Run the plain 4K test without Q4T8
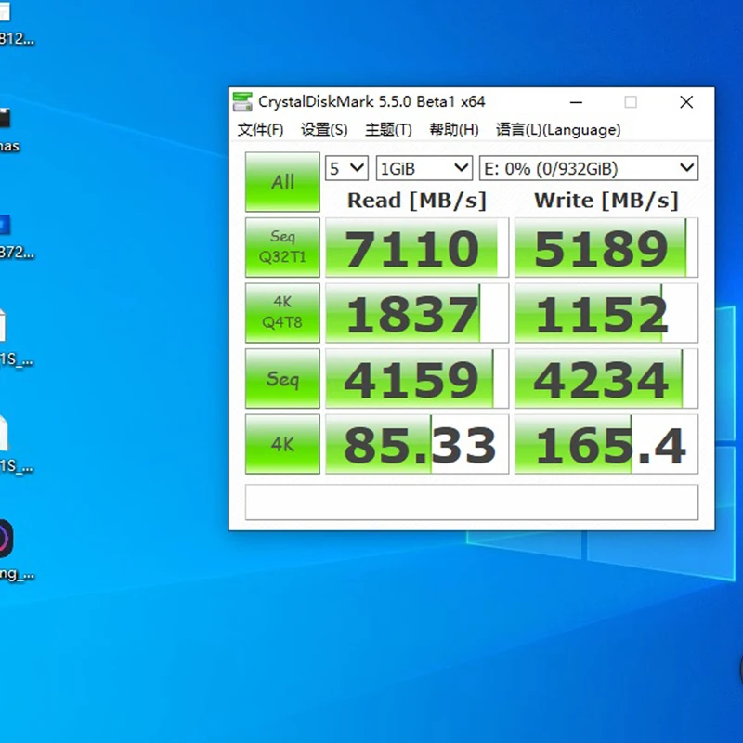 [282, 444]
